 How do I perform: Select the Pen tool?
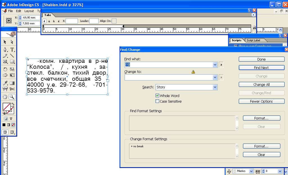tap(5, 49)
